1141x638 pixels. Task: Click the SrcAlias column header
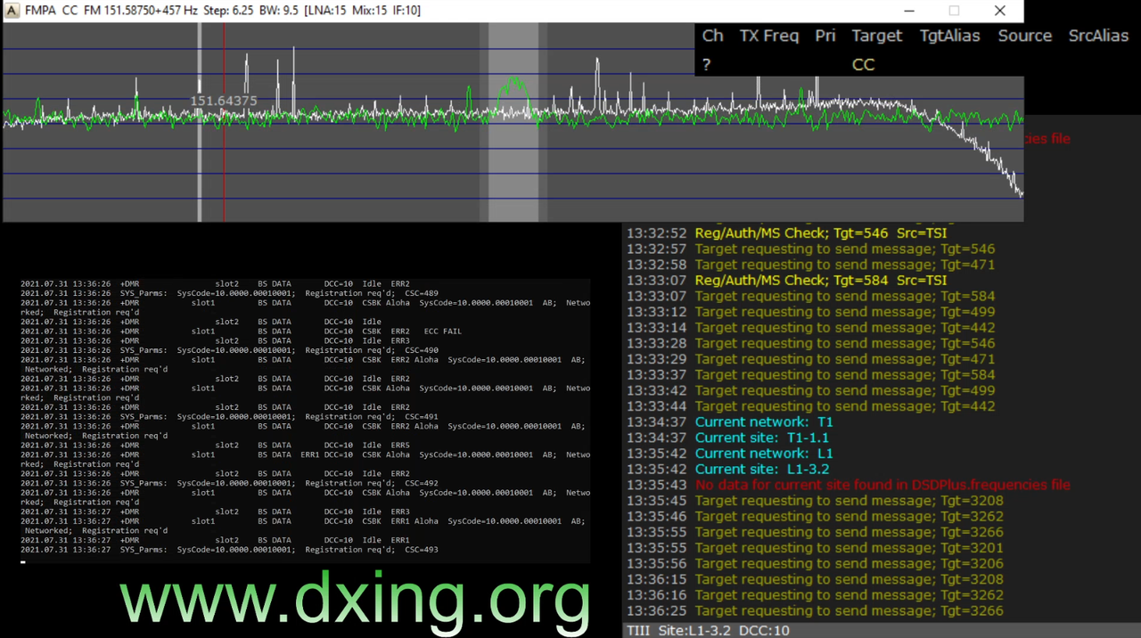coord(1098,36)
